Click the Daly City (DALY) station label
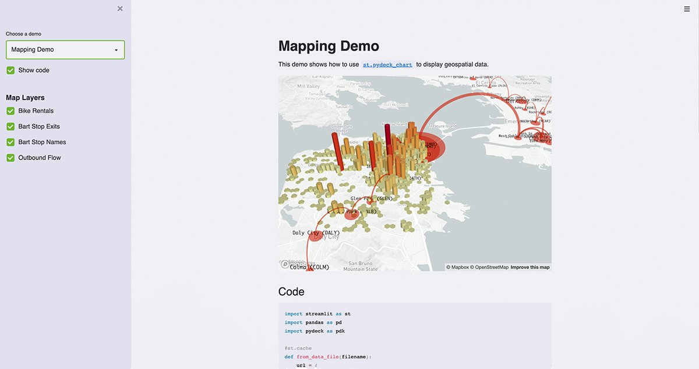Screen dimensions: 699x369 click(316, 233)
